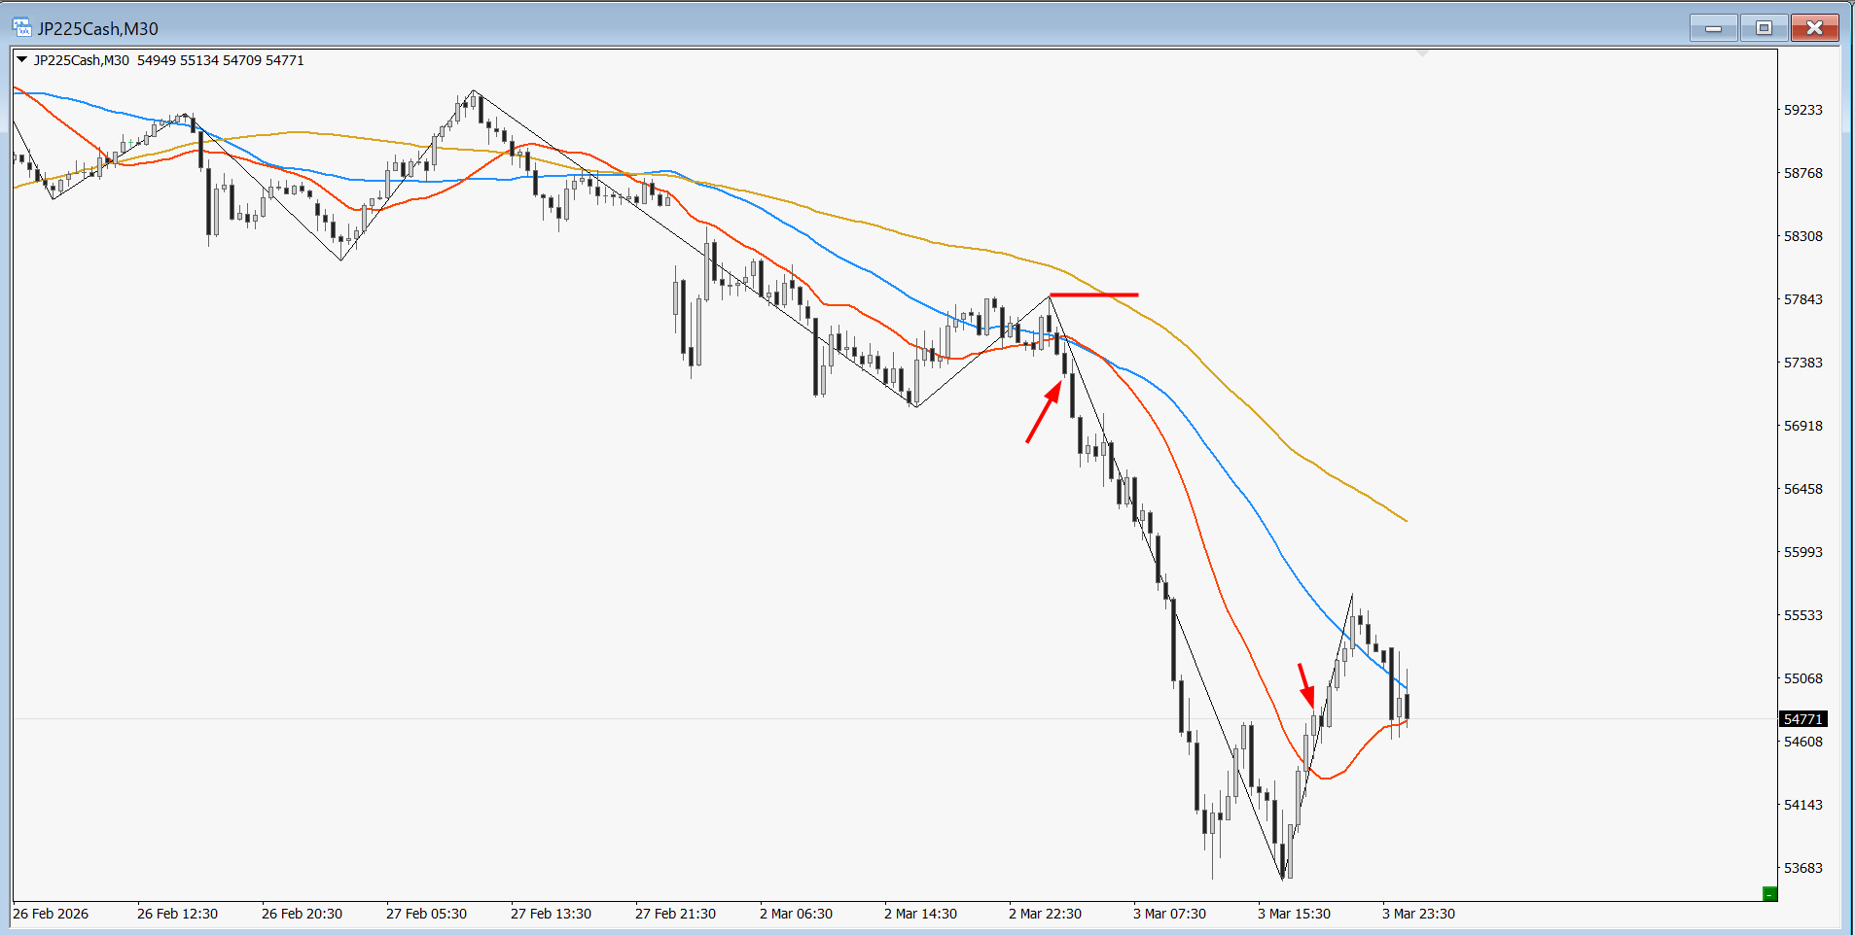The height and width of the screenshot is (935, 1855).
Task: Click the black 54771 current price label
Action: point(1802,719)
